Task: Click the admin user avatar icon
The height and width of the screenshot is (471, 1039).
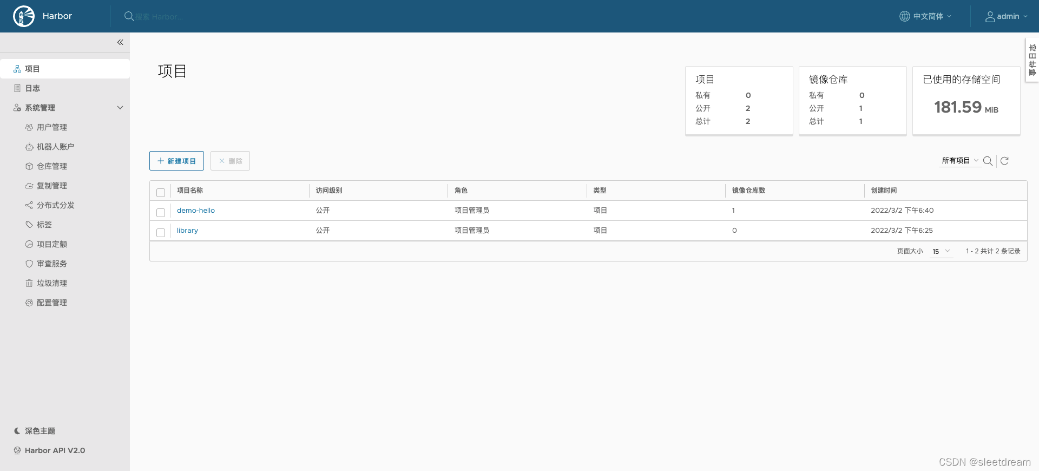Action: click(x=990, y=16)
